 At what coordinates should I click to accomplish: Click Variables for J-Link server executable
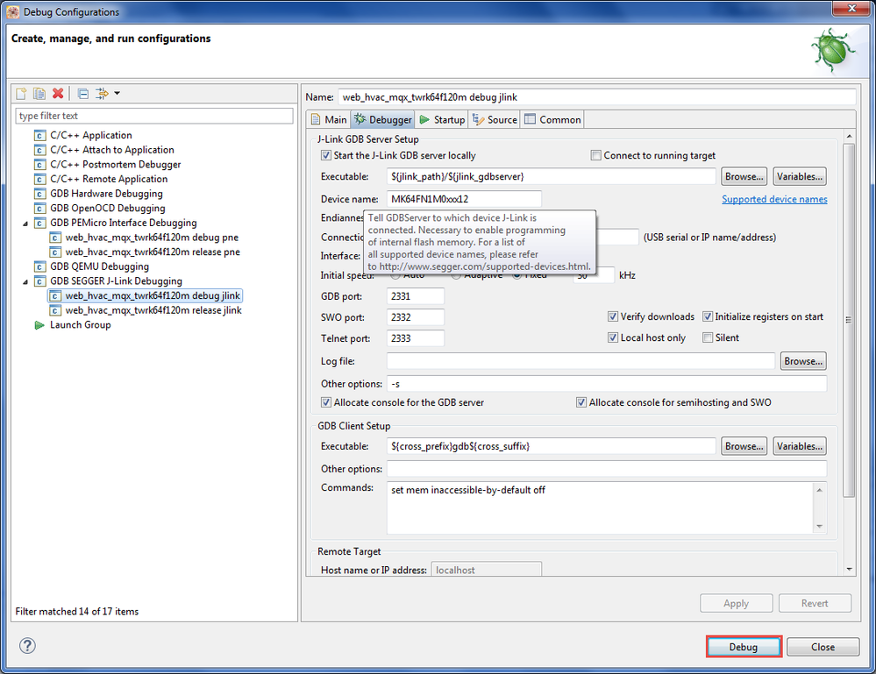tap(800, 176)
